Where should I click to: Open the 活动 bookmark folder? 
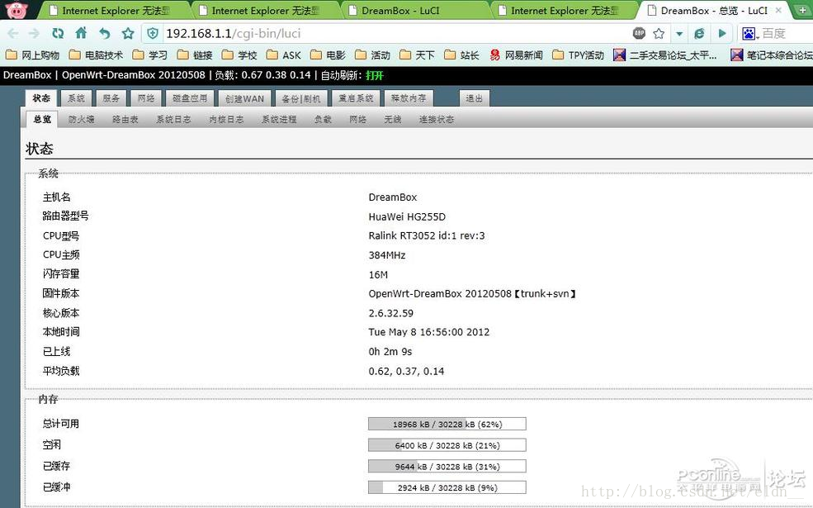(x=372, y=55)
